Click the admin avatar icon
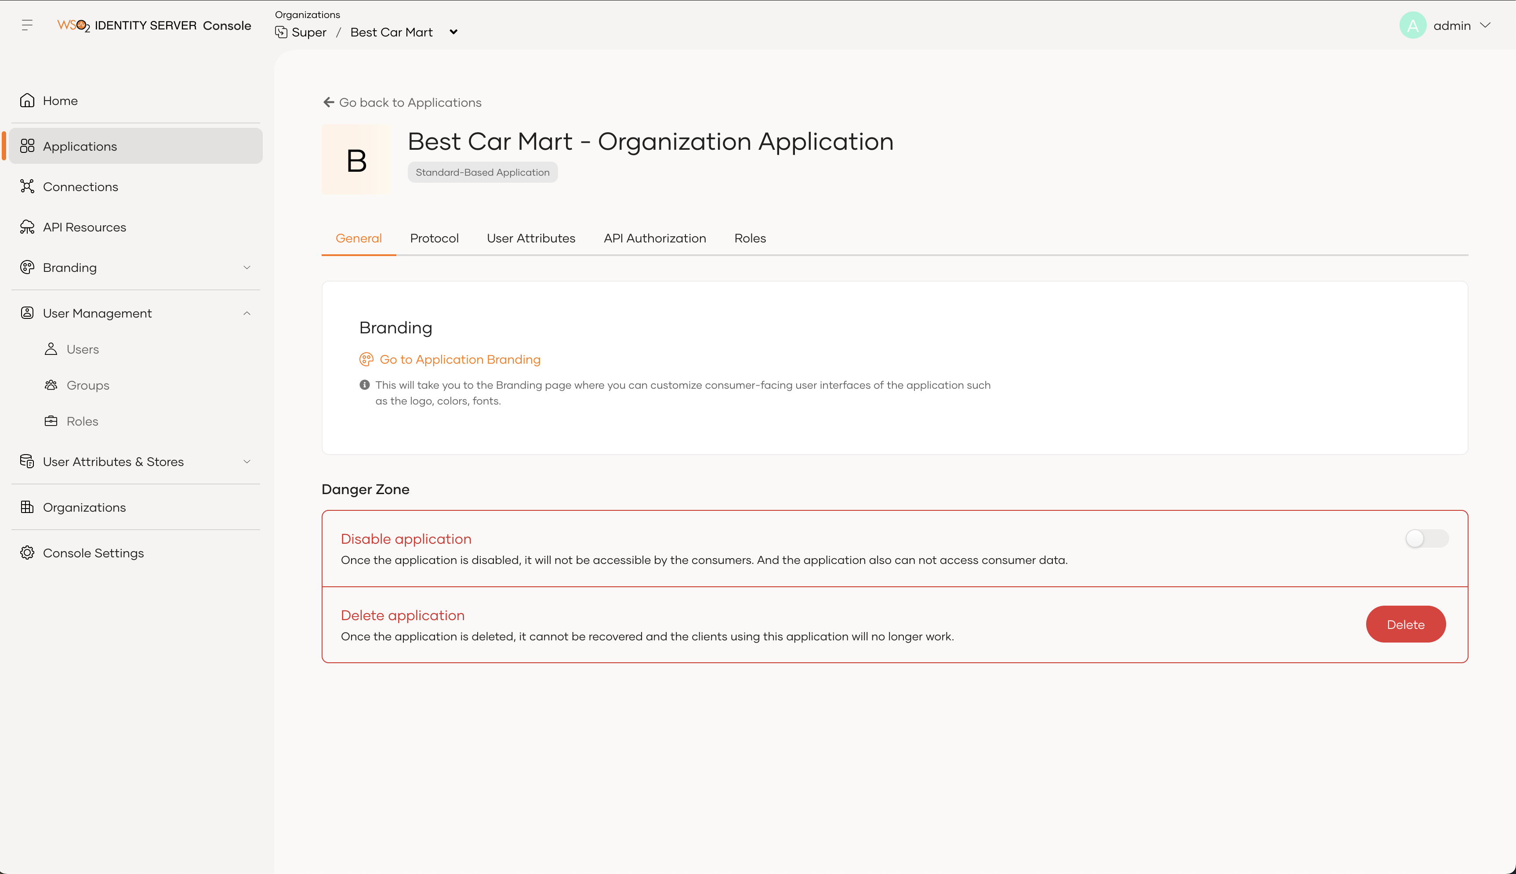The height and width of the screenshot is (874, 1516). coord(1413,25)
